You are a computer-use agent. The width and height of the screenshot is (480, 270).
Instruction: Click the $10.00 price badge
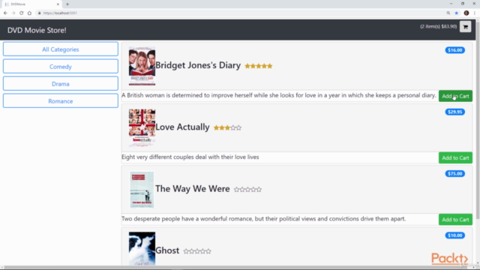pyautogui.click(x=455, y=235)
